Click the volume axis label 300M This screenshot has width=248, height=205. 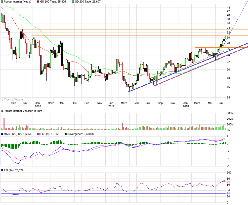230,113
